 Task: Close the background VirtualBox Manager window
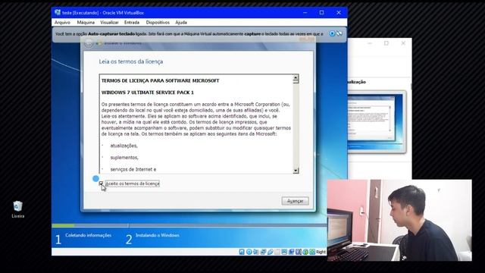click(403, 43)
